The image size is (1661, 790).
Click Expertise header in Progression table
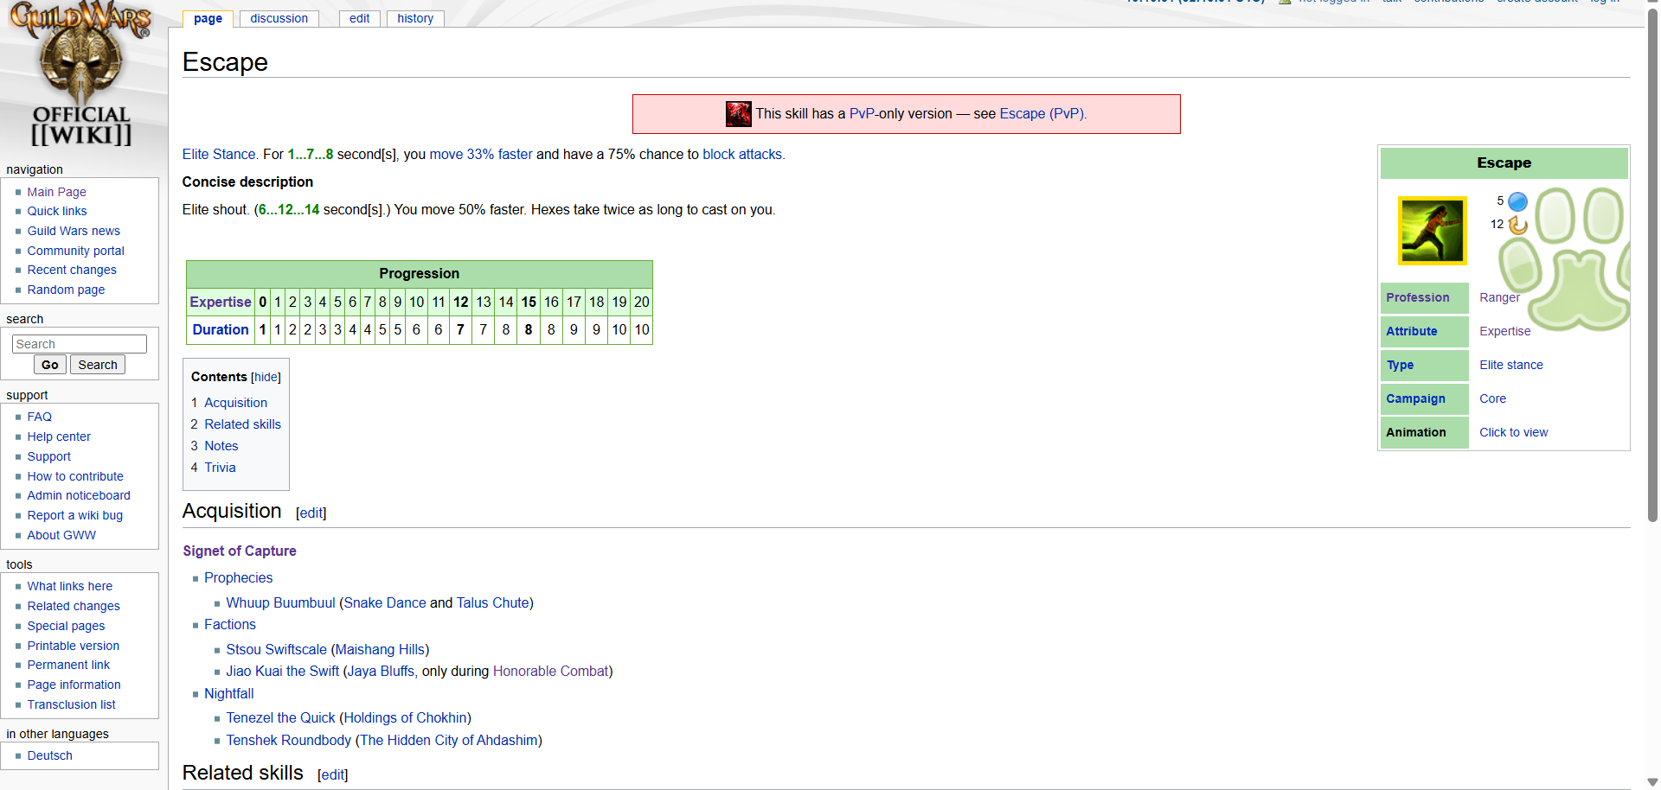[x=221, y=302]
